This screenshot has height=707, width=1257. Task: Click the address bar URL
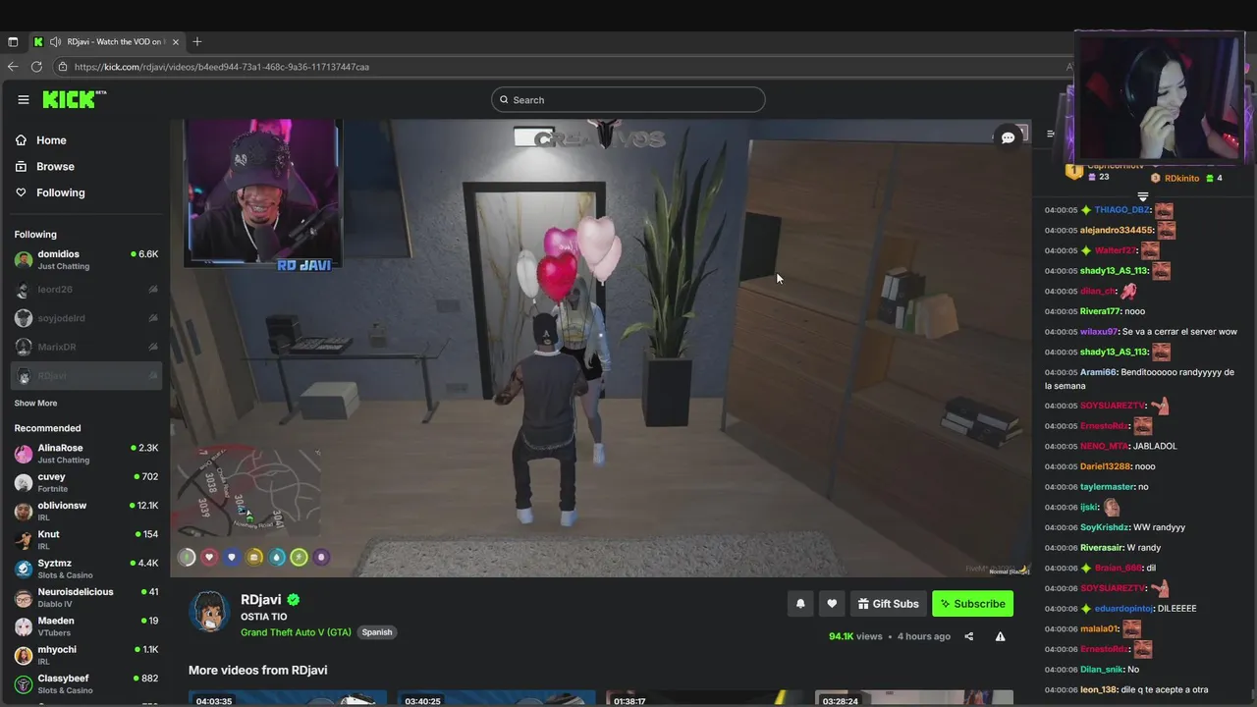(x=222, y=67)
